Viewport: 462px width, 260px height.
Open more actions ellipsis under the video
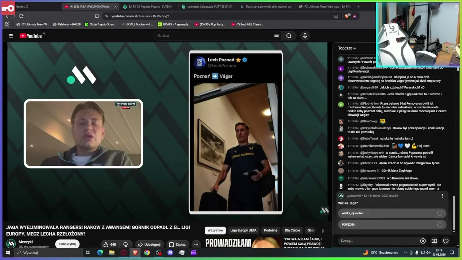click(x=196, y=244)
